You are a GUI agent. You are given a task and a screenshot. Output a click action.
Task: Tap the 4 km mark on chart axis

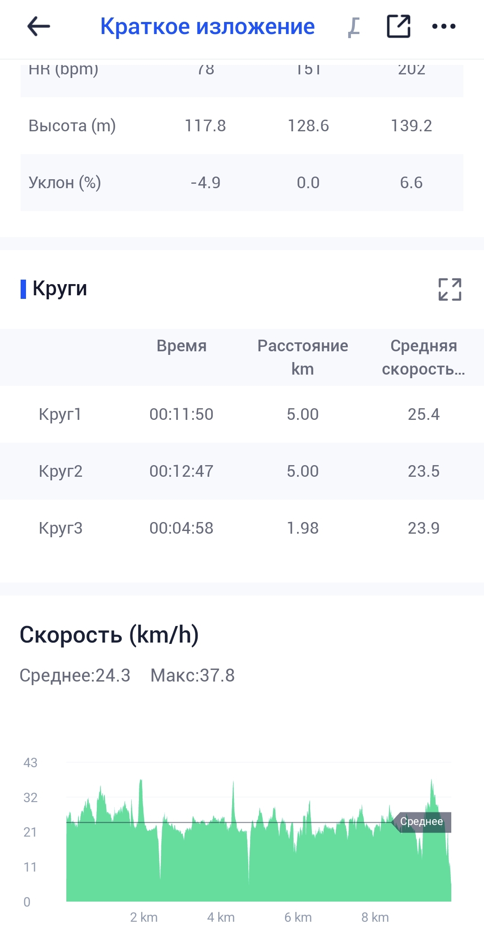pos(221,917)
